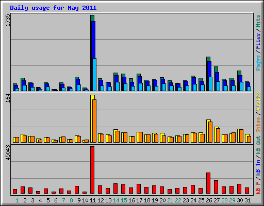Click the 164 y-axis label of visits chart
This screenshot has height=206, width=264.
8,98
